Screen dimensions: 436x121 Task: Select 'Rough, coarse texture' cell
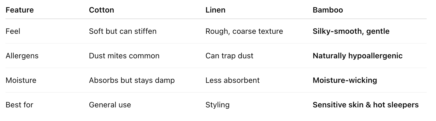244,31
